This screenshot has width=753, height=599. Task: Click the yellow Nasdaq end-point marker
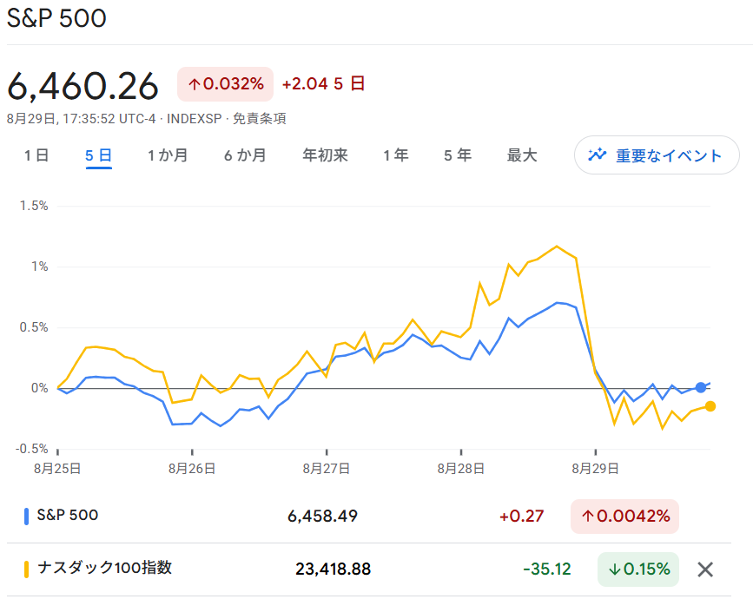[x=710, y=406]
